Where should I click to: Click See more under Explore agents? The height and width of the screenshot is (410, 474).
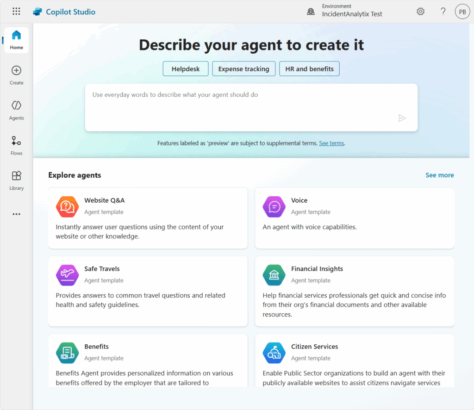[x=440, y=175]
